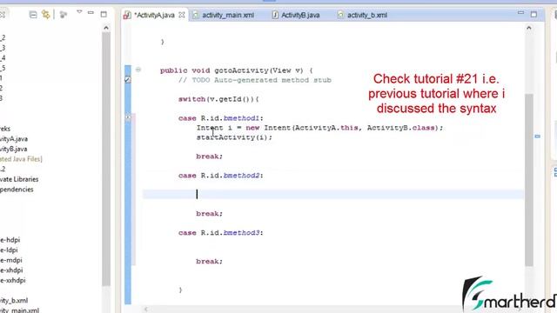557x313 pixels.
Task: Maximize the editor area
Action: click(x=534, y=14)
